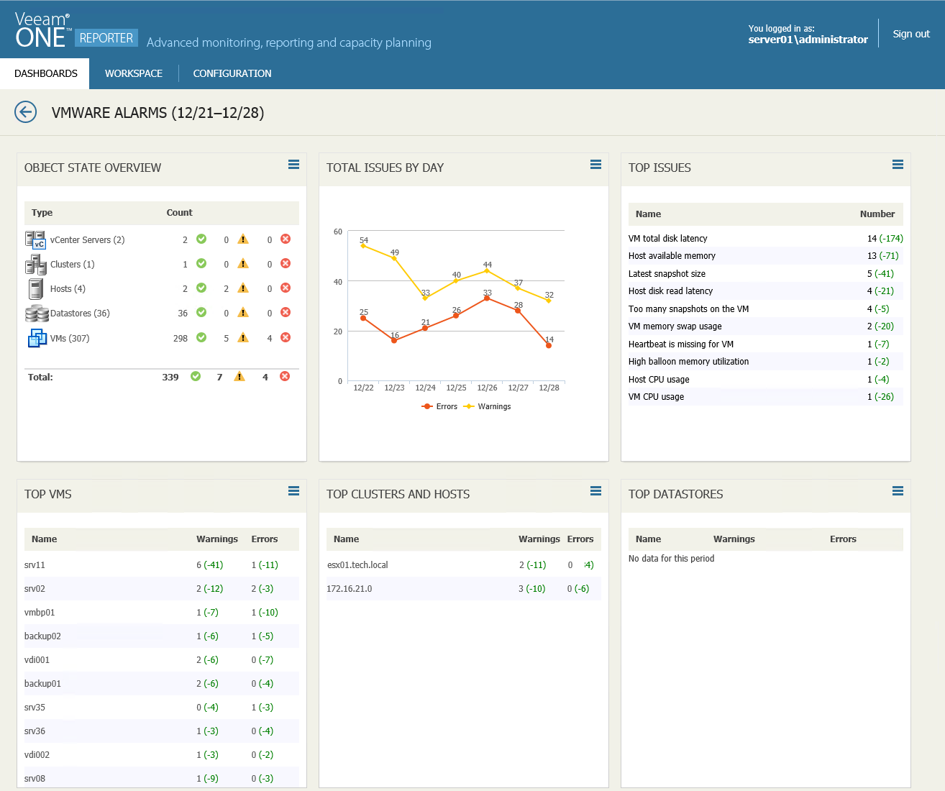Click the VMs type icon
This screenshot has width=945, height=791.
click(x=37, y=338)
